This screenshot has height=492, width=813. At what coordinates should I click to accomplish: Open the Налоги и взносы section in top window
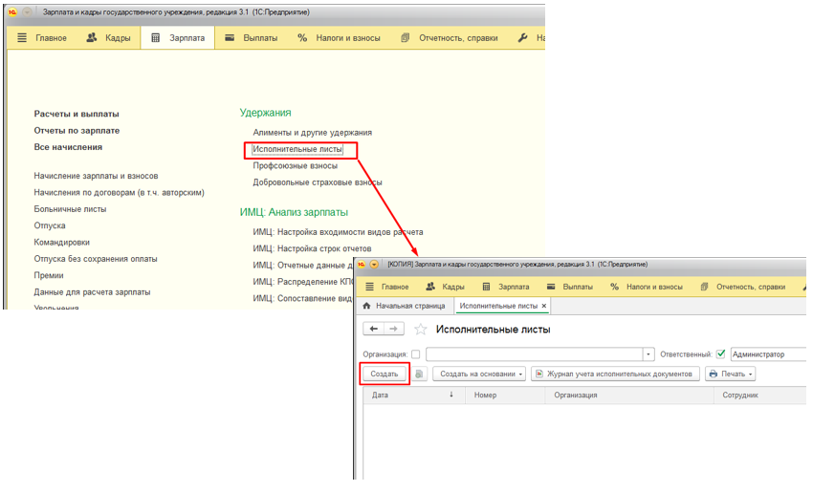338,38
